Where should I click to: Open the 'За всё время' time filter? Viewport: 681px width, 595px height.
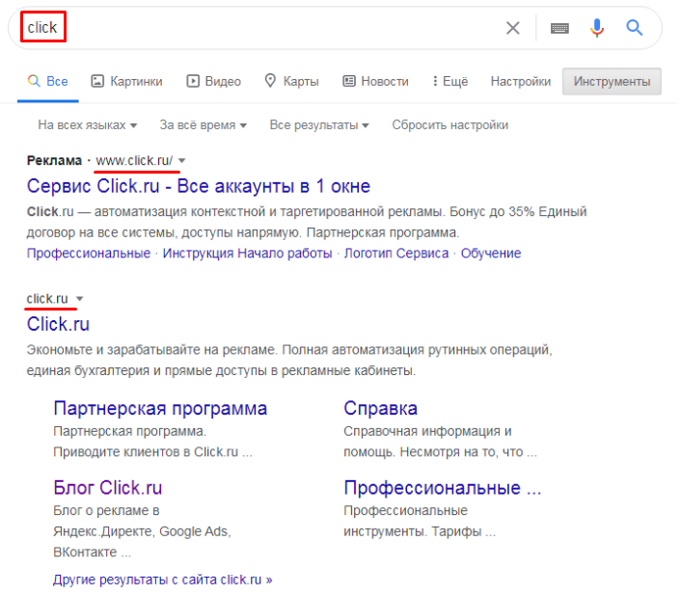pos(204,125)
